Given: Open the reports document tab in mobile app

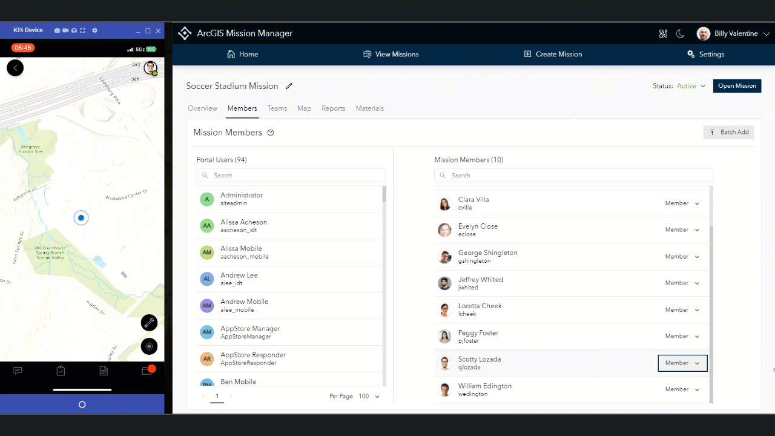Looking at the screenshot, I should [x=104, y=371].
